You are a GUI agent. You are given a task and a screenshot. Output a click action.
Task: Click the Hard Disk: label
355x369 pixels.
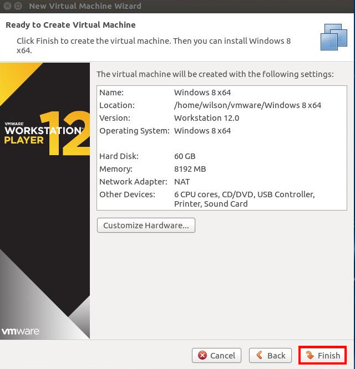[x=119, y=156]
